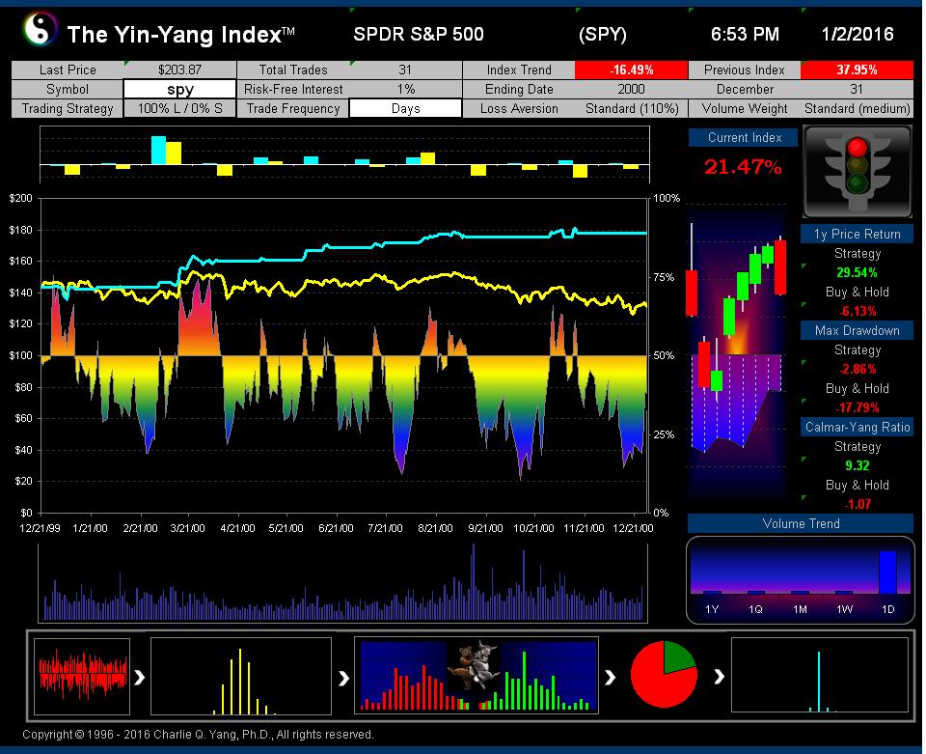Click the Buy & Hold ratio -1.07
Viewport: 926px width, 754px height.
pos(858,504)
